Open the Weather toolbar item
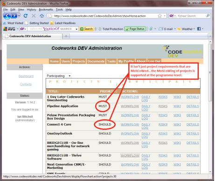 (x=185, y=29)
